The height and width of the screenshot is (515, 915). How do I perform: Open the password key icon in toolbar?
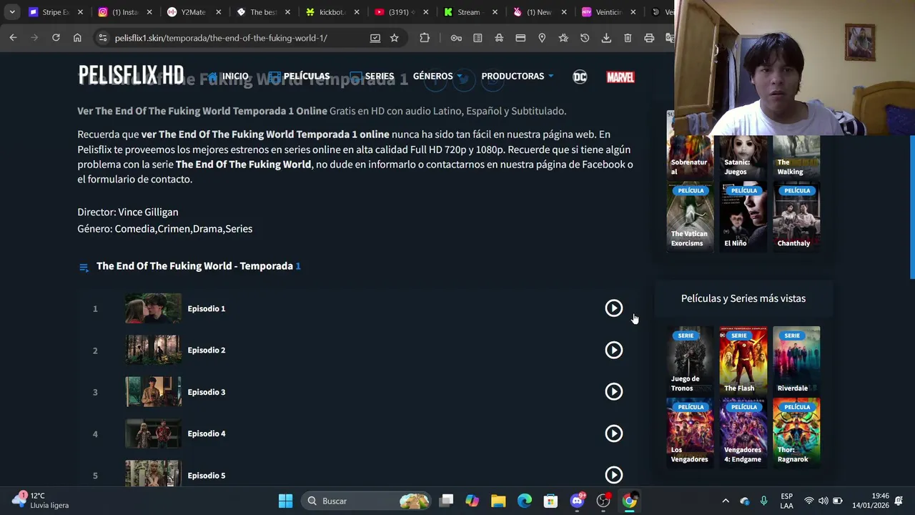pos(456,38)
